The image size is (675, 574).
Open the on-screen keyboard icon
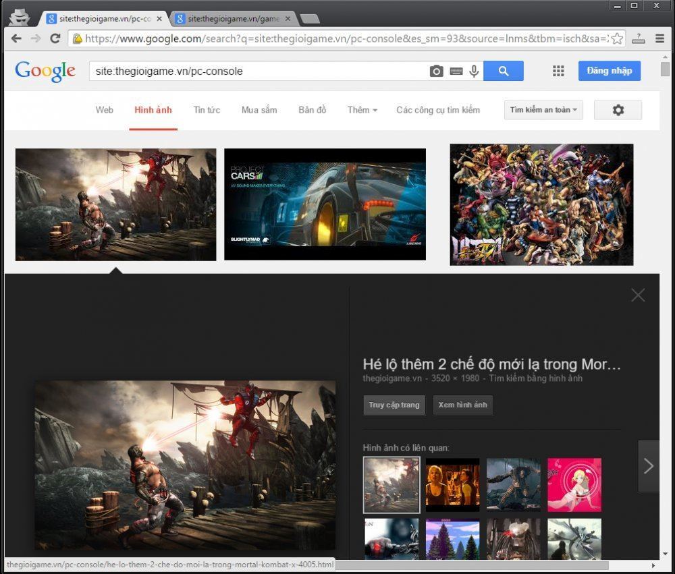tap(456, 71)
